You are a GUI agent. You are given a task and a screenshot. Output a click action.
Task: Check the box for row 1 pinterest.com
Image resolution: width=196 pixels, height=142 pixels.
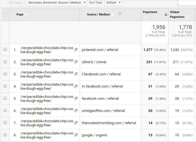[5, 50]
